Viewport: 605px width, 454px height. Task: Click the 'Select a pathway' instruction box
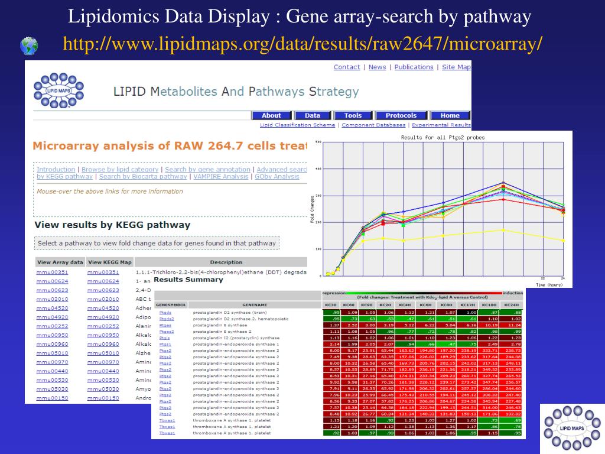[x=157, y=243]
